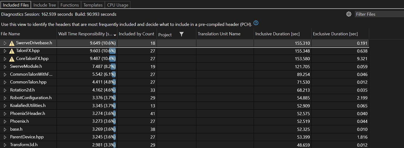The height and width of the screenshot is (148, 404).
Task: Click the PCH help question mark icon
Action: (x=256, y=23)
